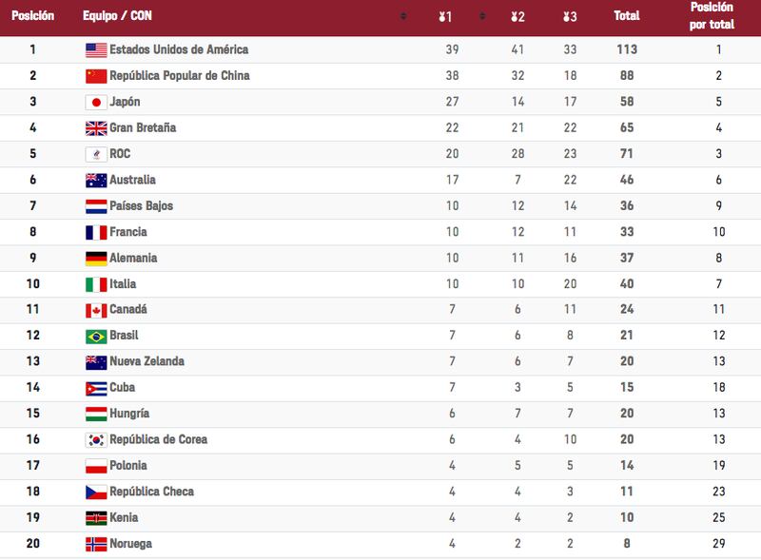Viewport: 761px width, 560px height.
Task: Click the United States flag icon
Action: pos(96,50)
